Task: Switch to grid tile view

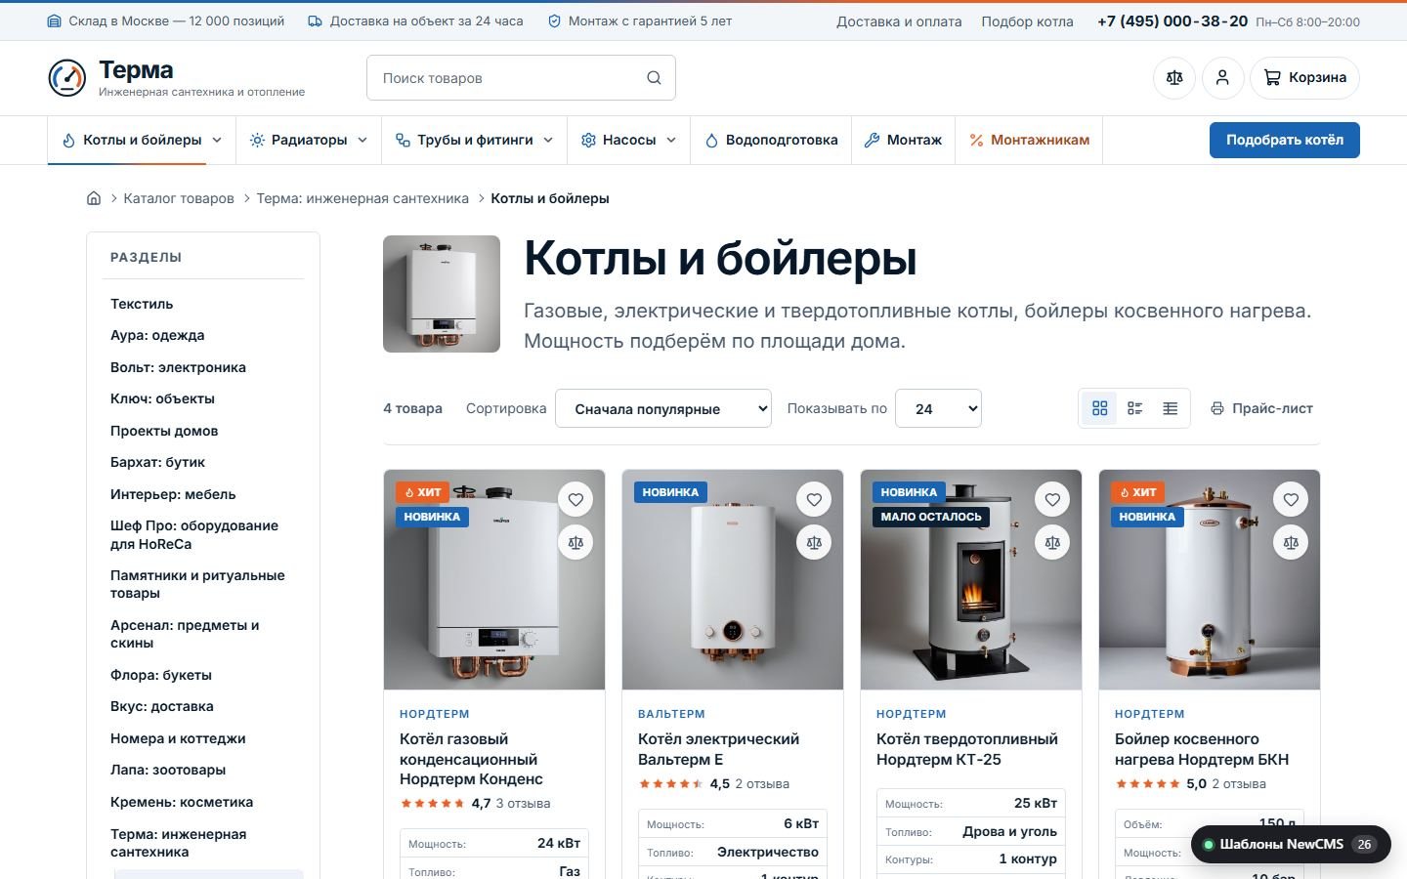Action: [x=1099, y=408]
